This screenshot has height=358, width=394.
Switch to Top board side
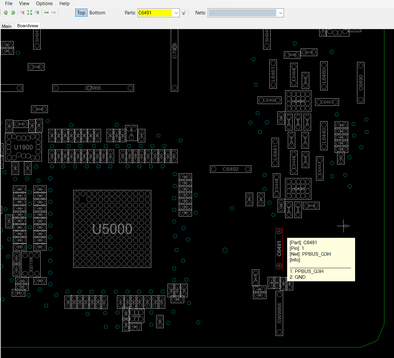tap(81, 13)
